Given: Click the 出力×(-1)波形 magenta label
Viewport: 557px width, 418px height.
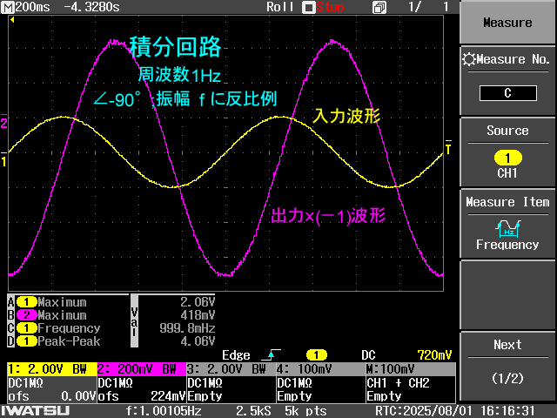Looking at the screenshot, I should [328, 216].
